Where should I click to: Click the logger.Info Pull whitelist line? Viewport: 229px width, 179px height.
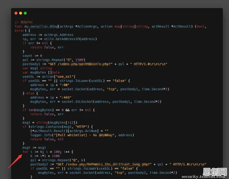[82, 135]
